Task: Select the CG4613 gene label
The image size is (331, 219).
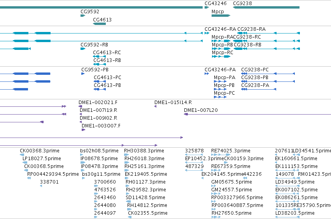Action: pos(102,20)
